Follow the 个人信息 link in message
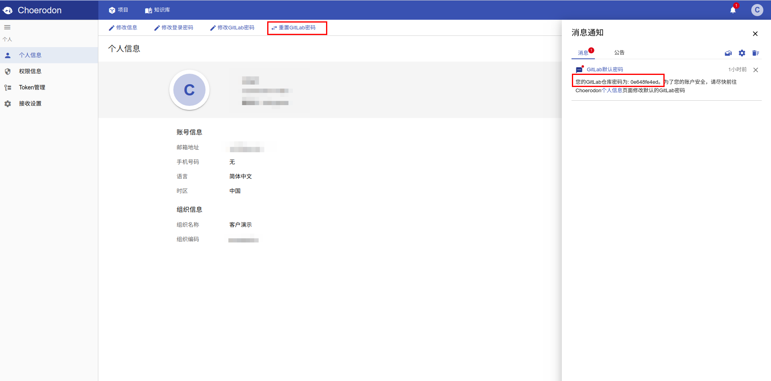771x381 pixels. [612, 91]
